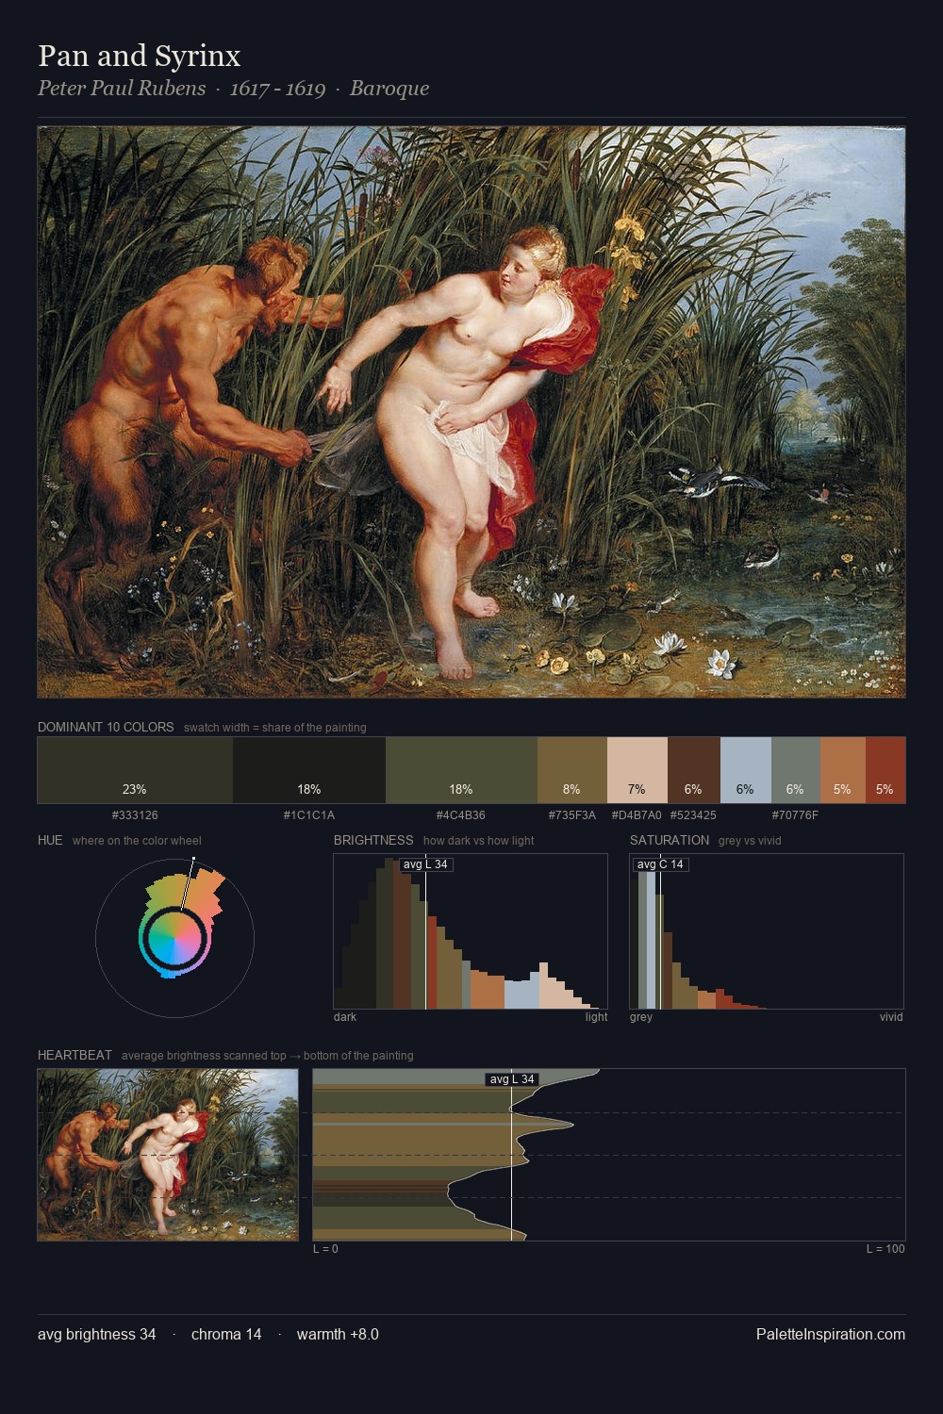Click the hex code text #735F3A
Viewport: 943px width, 1414px height.
(x=572, y=815)
